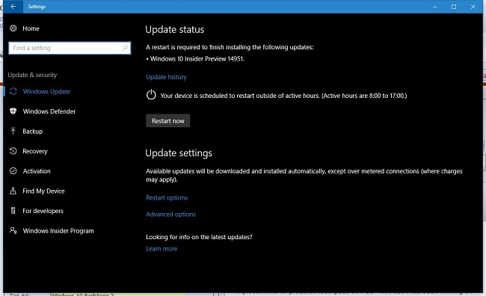Click the search magnifier icon

(125, 48)
